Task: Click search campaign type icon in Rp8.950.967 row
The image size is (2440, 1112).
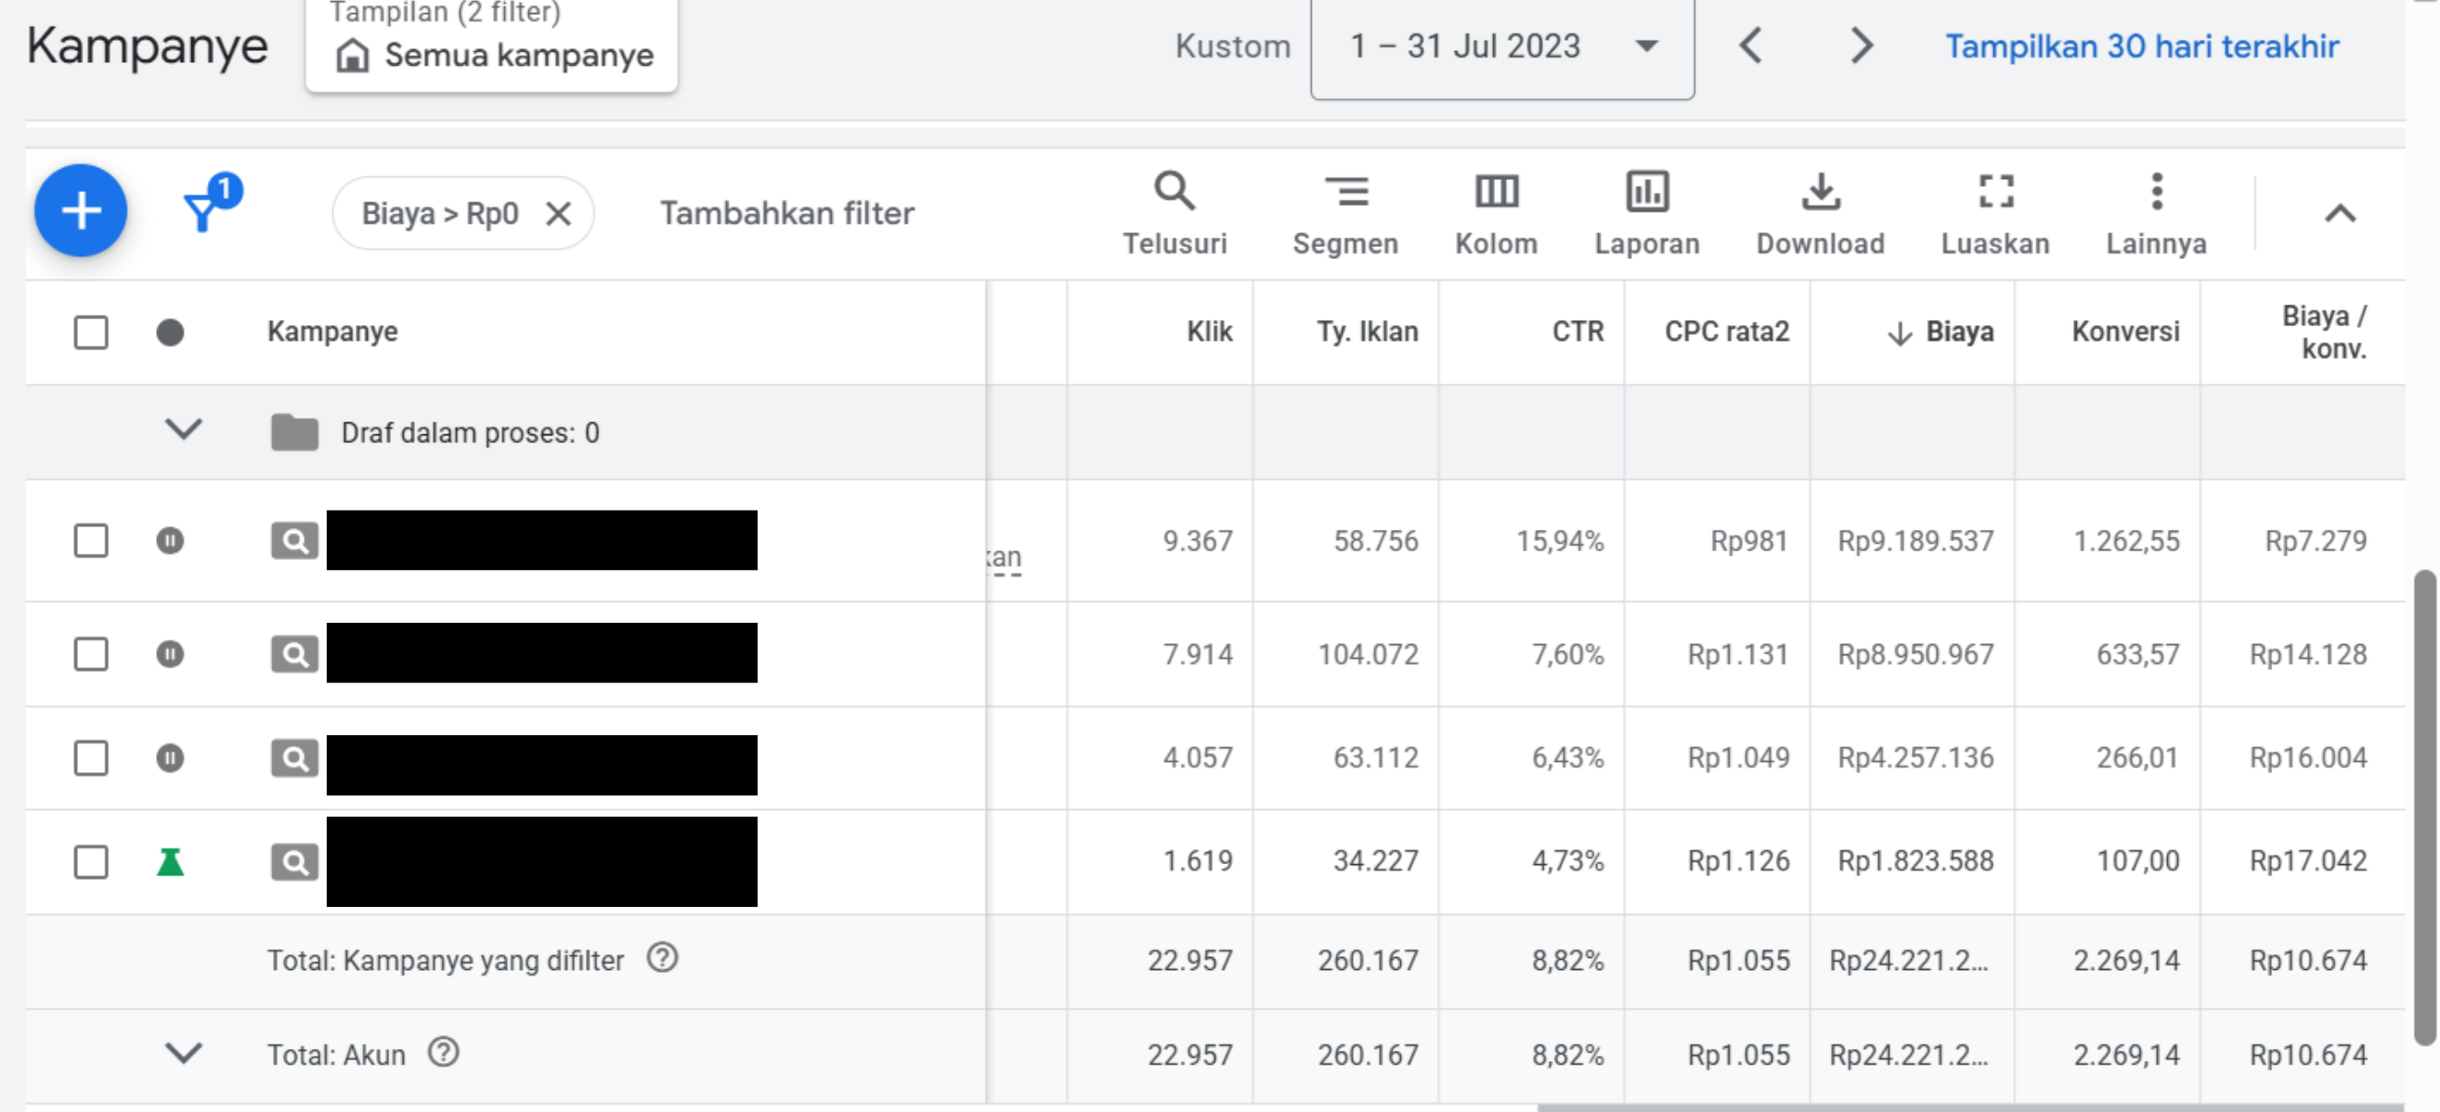Action: tap(294, 653)
